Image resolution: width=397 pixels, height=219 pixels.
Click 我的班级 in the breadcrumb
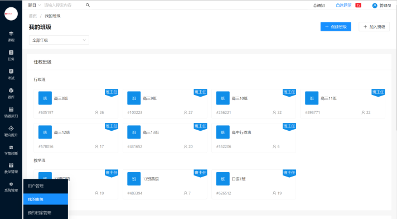coord(52,16)
